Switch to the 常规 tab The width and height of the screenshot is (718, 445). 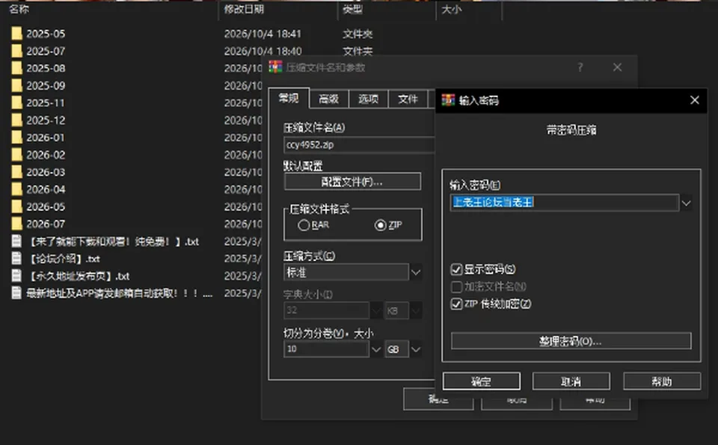(x=289, y=98)
